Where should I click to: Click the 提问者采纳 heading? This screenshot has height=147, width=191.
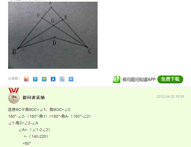point(34,98)
